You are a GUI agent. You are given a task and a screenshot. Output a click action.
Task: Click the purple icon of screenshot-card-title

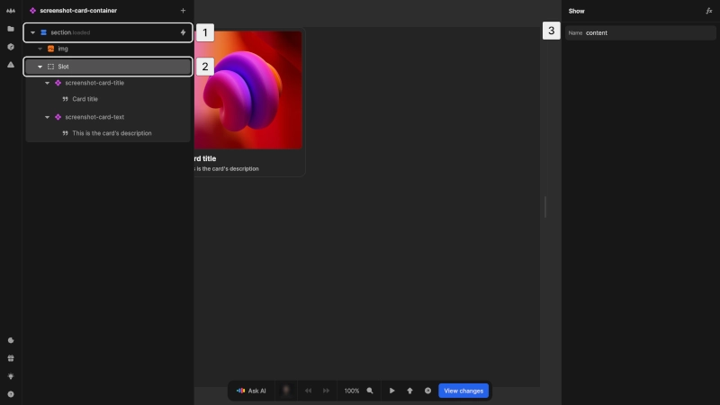pos(58,83)
